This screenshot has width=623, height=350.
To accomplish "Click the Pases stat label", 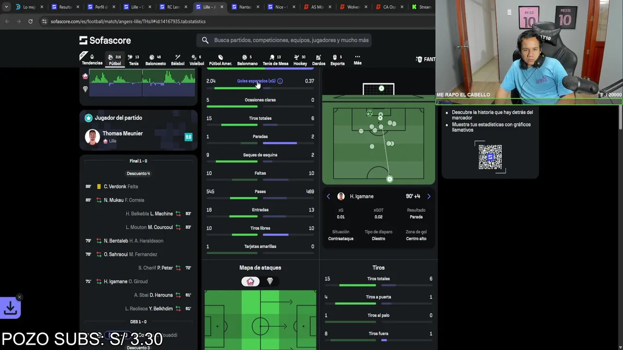I will (260, 192).
